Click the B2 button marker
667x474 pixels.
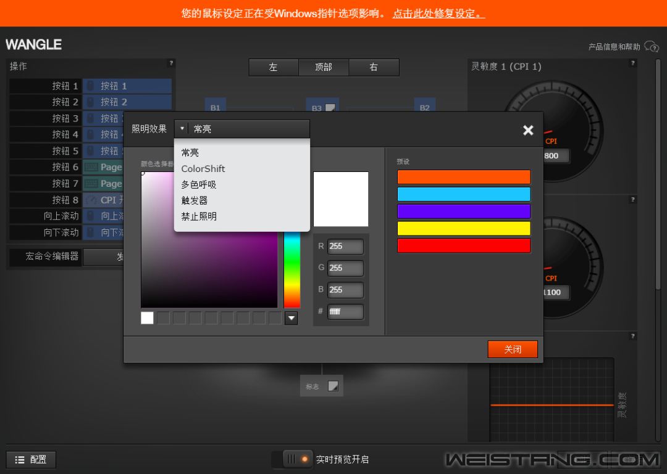coord(424,106)
